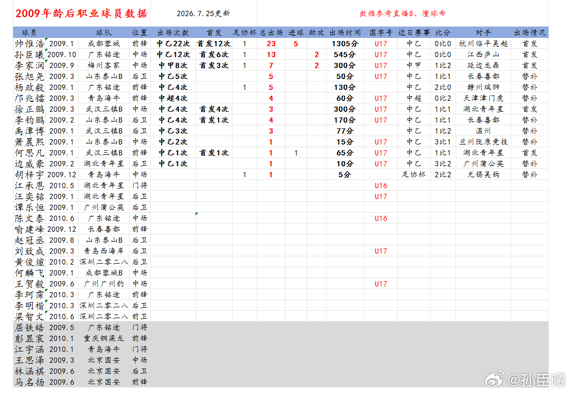Click the 进球 column header
This screenshot has width=571, height=393.
(296, 33)
